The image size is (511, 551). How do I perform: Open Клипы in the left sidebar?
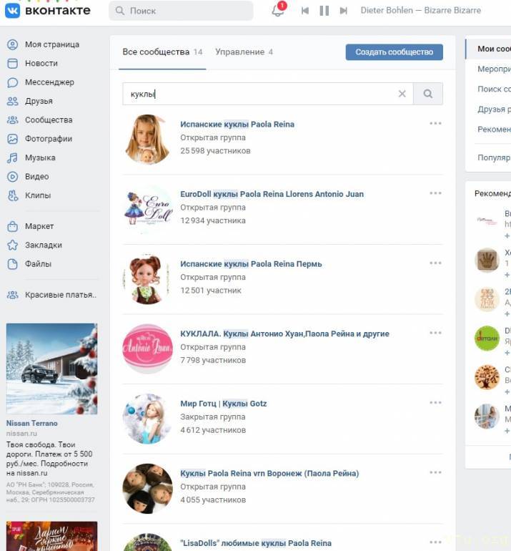pyautogui.click(x=37, y=195)
